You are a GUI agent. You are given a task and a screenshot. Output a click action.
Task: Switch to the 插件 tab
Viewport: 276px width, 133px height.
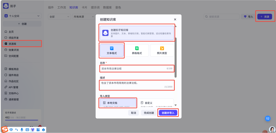51,7
